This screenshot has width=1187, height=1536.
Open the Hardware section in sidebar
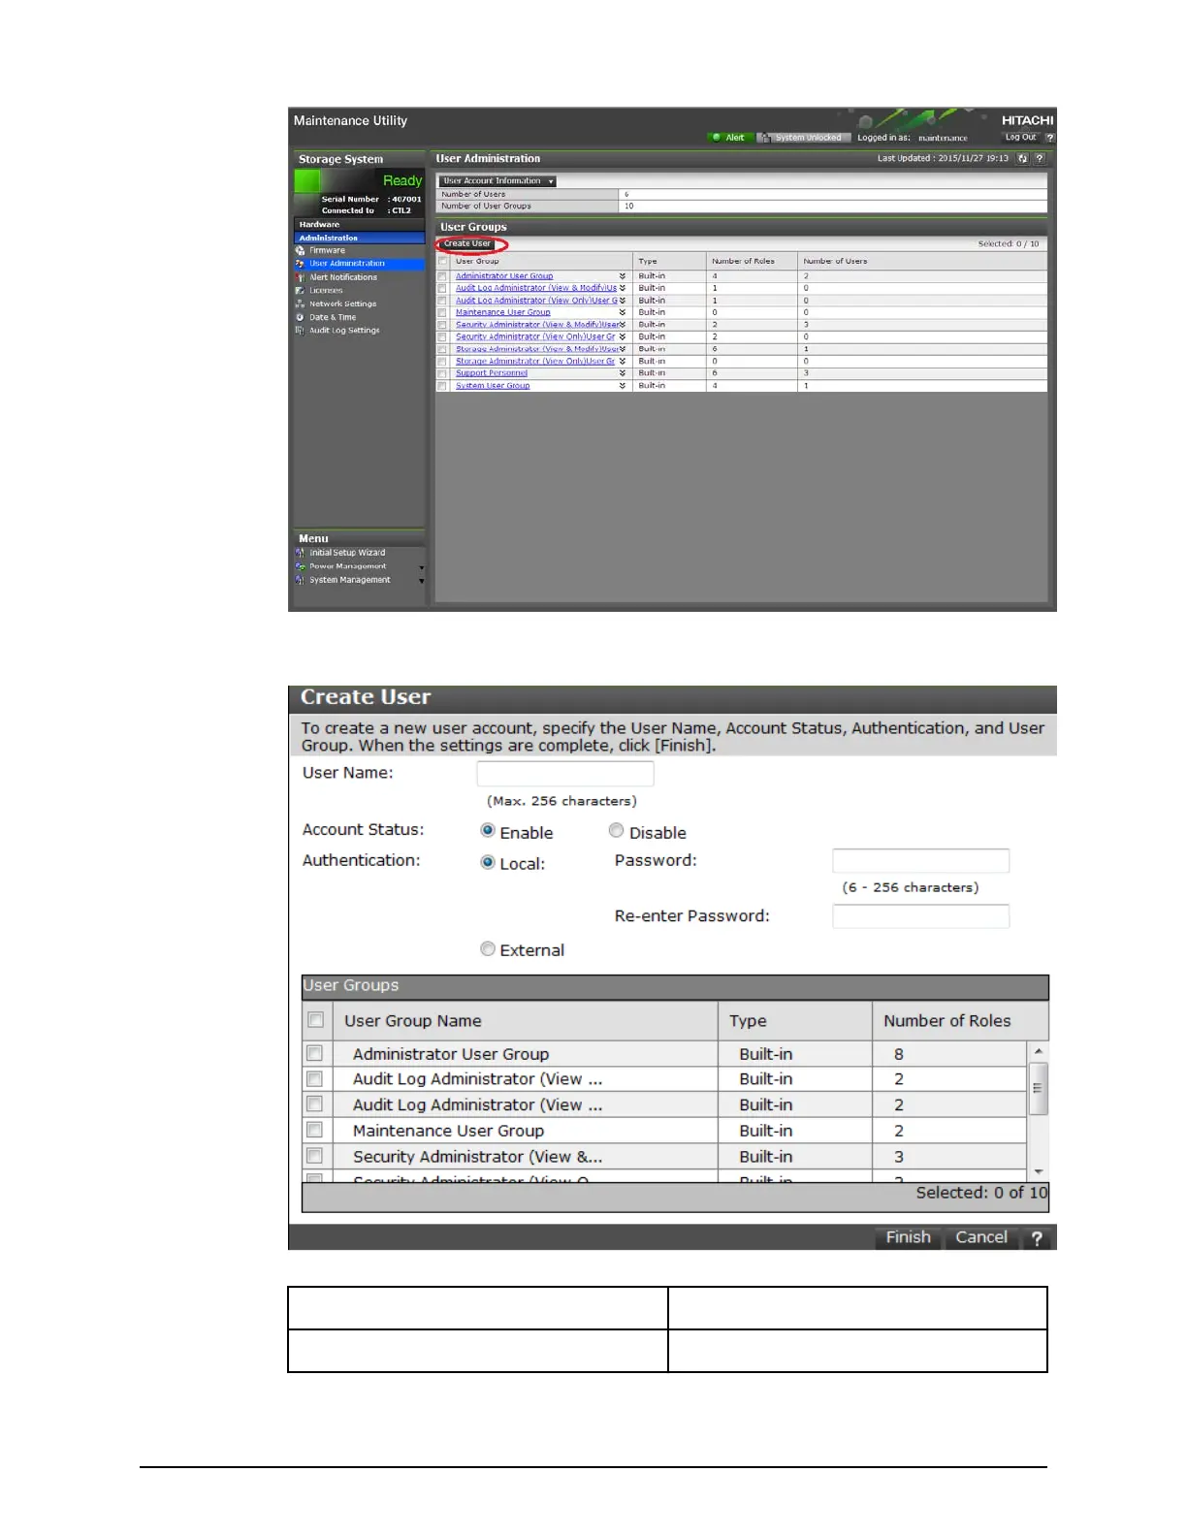tap(359, 225)
